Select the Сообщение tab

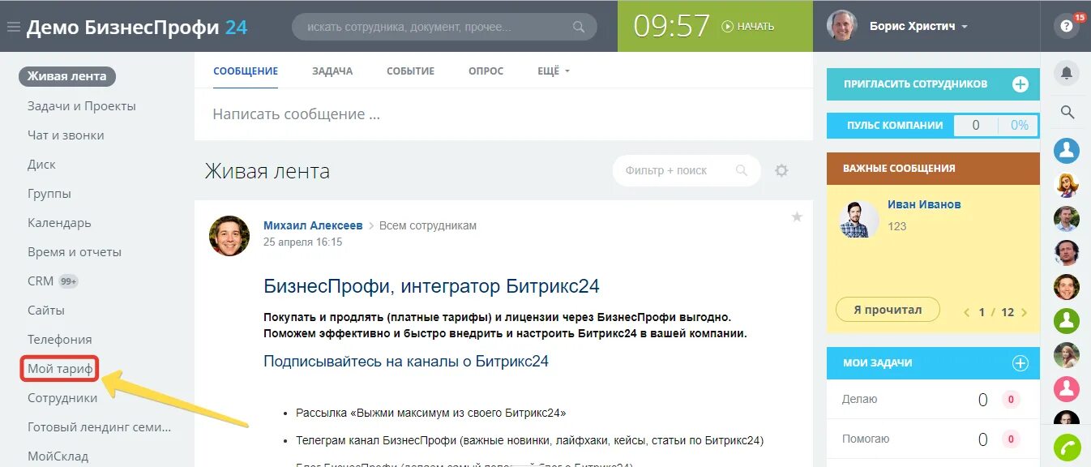click(246, 71)
